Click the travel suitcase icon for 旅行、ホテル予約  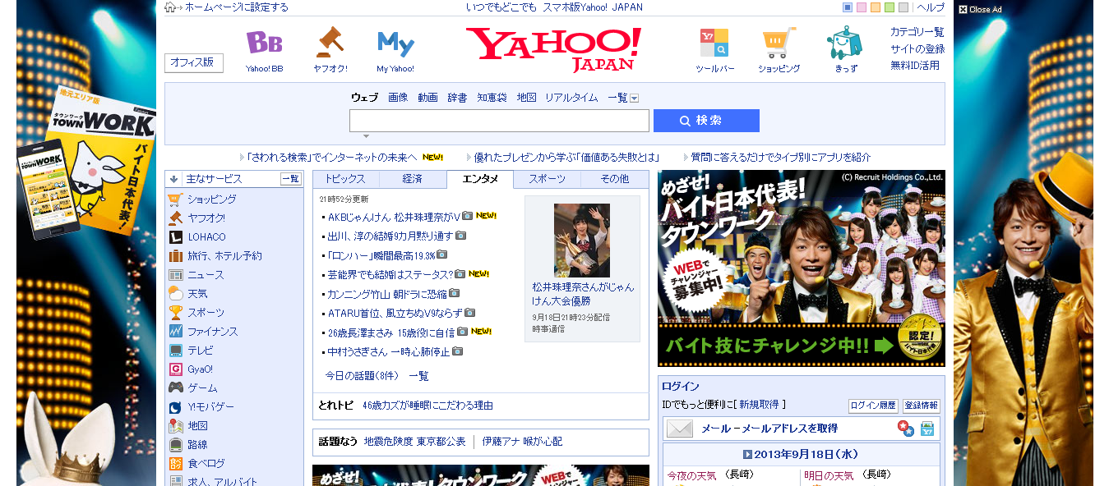[175, 256]
